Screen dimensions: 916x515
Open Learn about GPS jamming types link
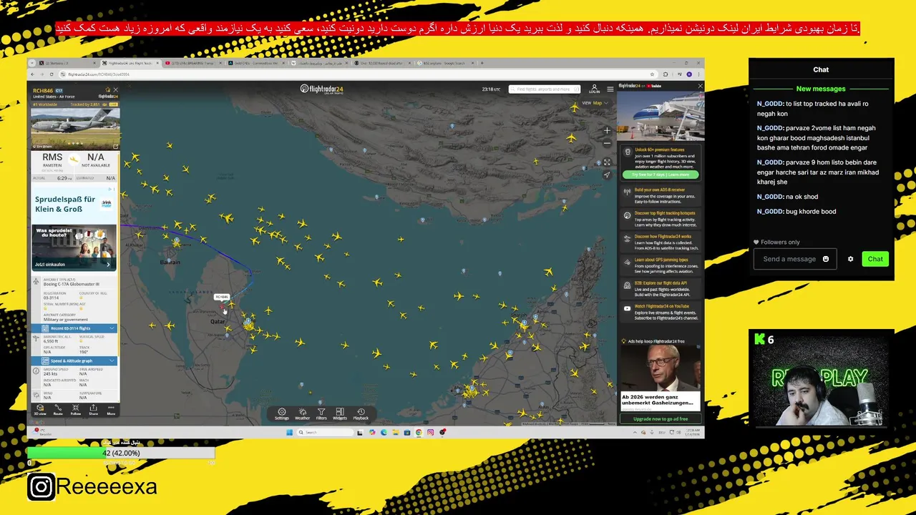point(660,265)
